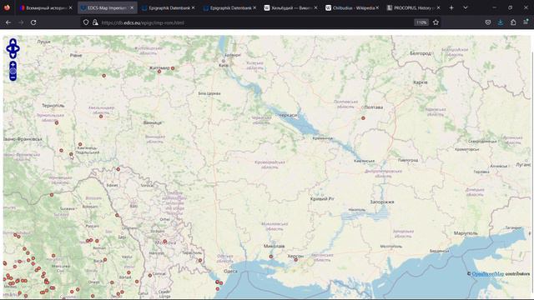Viewport: 534px width, 300px height.
Task: Click the Біла Церква label
Action: 209,93
